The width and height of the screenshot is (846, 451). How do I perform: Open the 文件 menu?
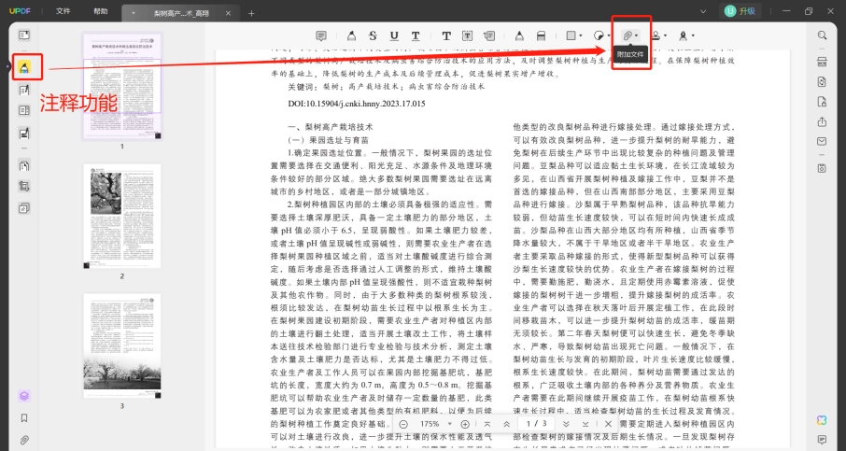click(63, 11)
